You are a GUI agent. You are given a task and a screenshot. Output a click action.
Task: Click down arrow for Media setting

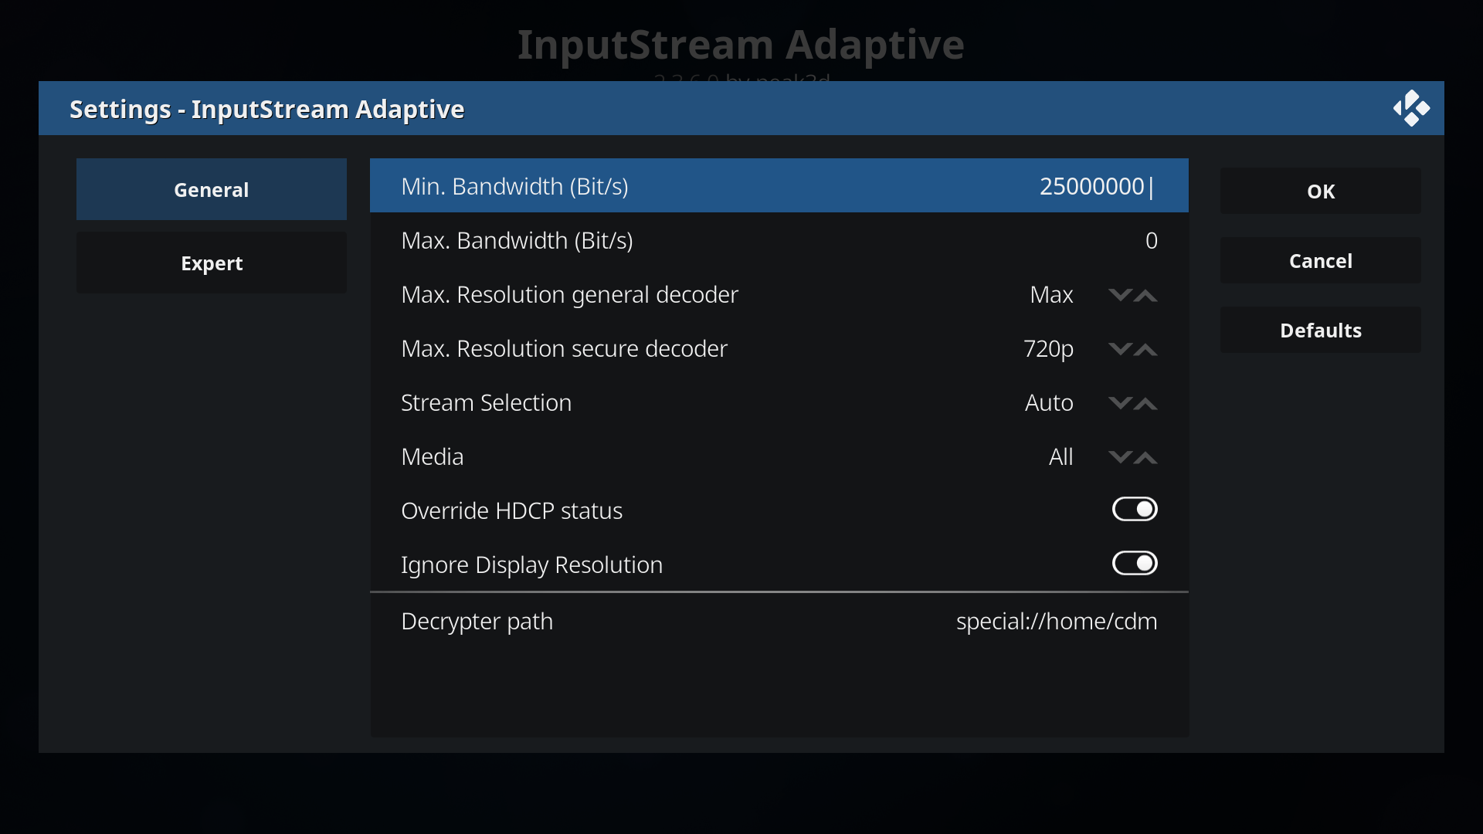click(1120, 457)
